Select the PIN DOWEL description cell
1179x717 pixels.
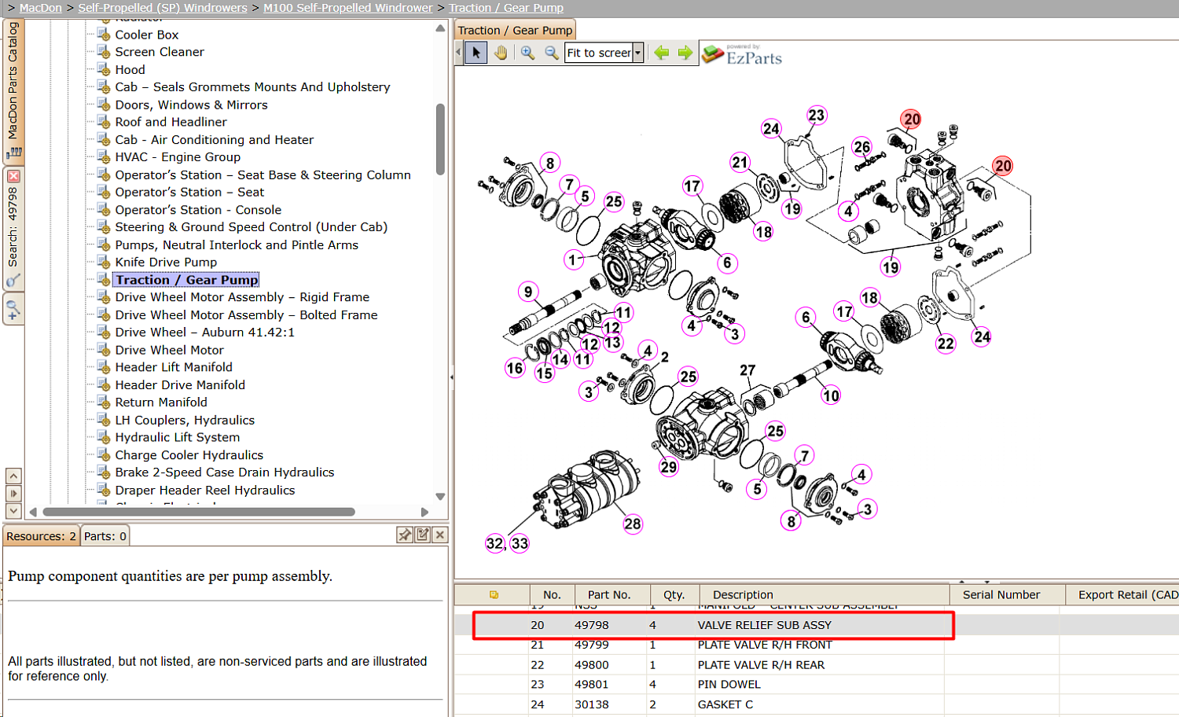[x=729, y=685]
